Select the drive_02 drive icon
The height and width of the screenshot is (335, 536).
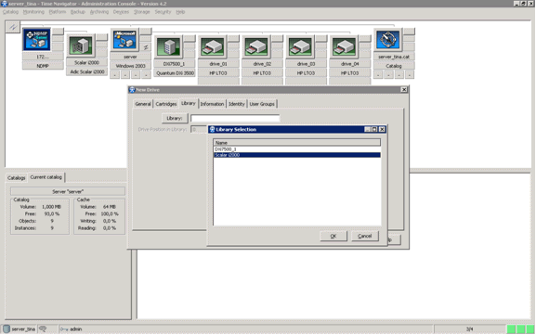coord(256,46)
